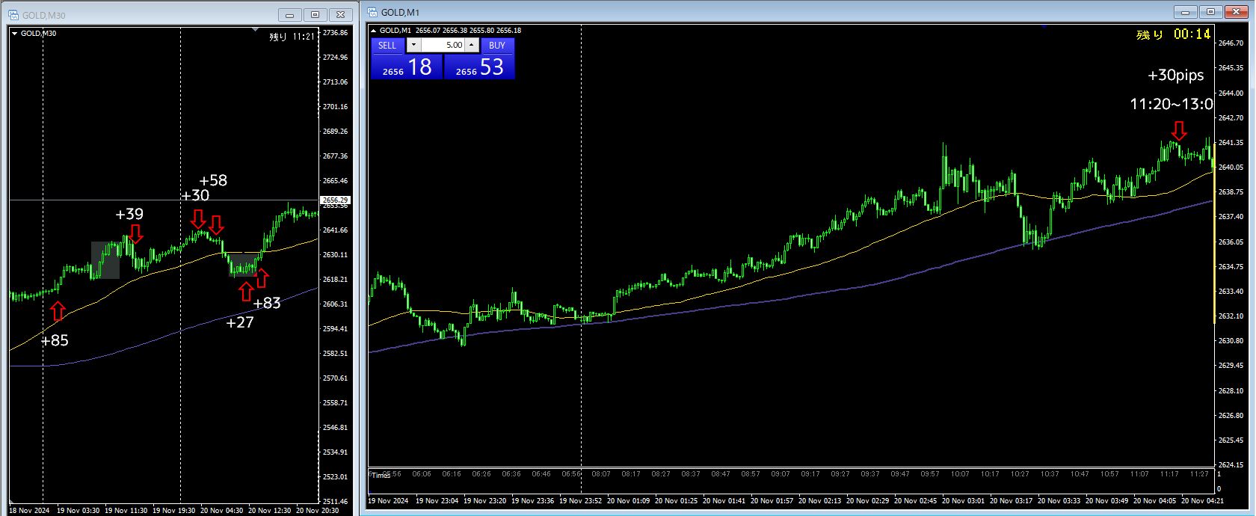
Task: Click the 08:07 time label in indicator subwindow
Action: tap(601, 474)
